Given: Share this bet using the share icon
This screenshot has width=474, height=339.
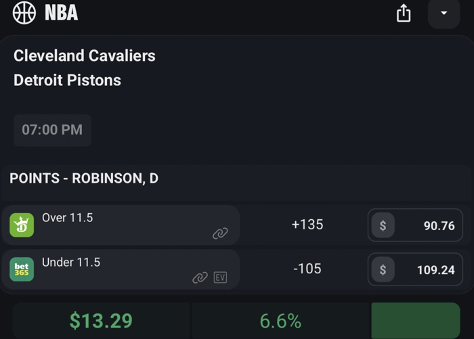Looking at the screenshot, I should click(404, 14).
